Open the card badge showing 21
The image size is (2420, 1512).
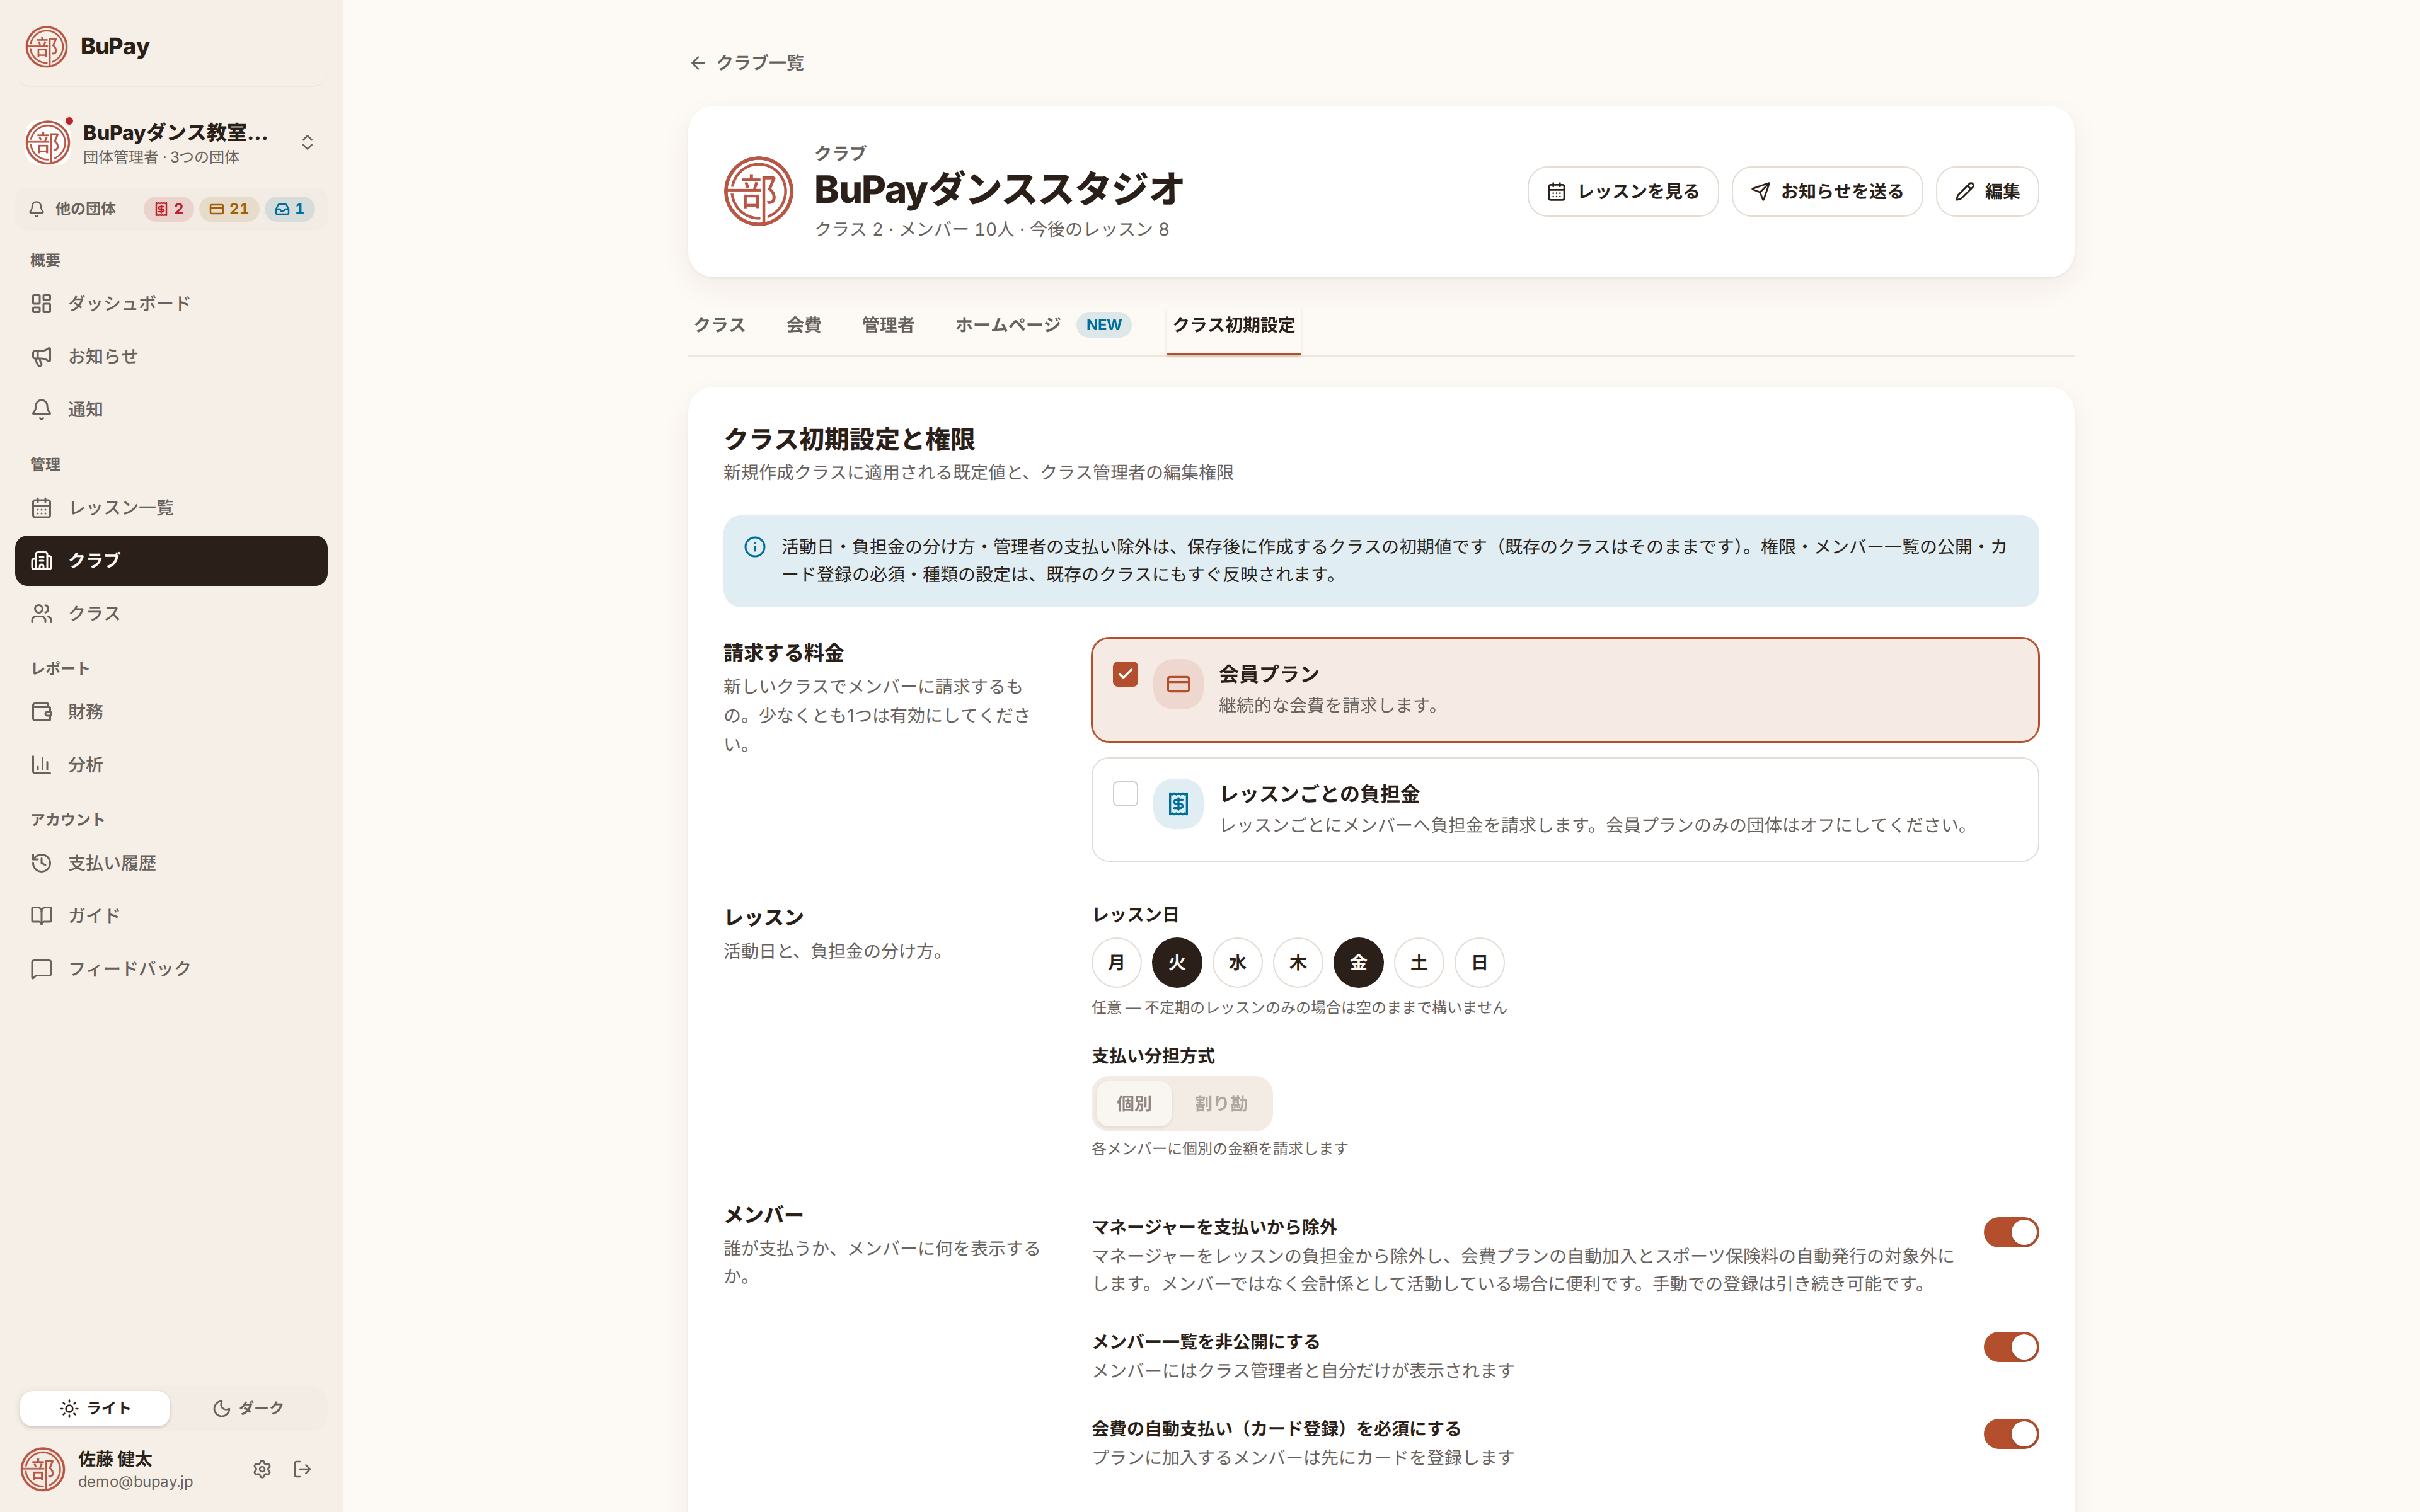pos(229,209)
